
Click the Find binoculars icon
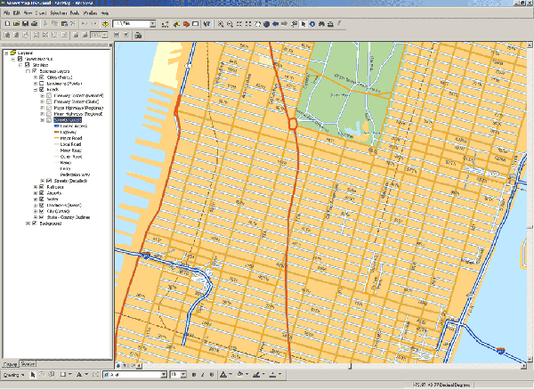pos(321,24)
